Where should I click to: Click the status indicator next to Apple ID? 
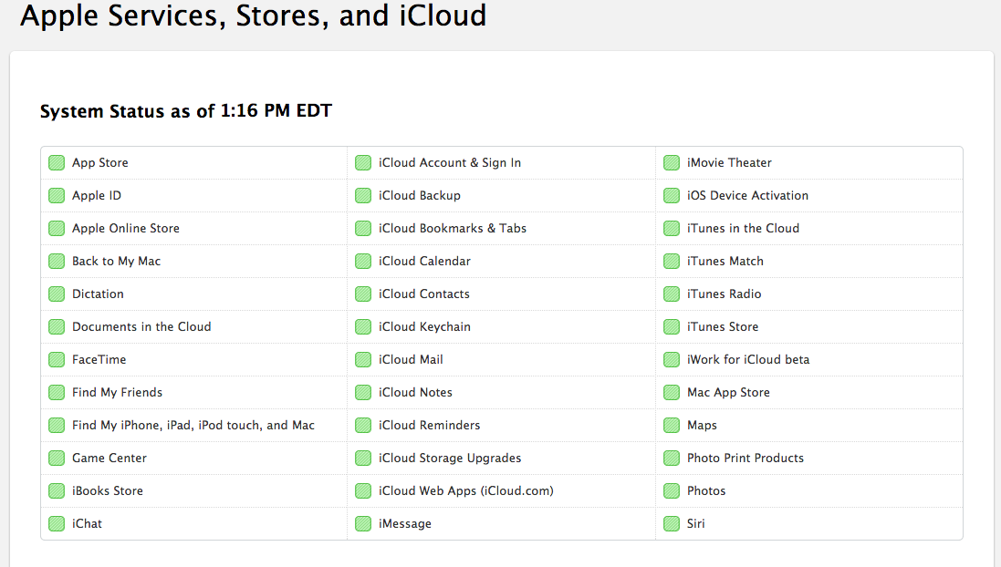57,195
